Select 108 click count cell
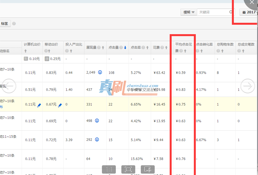Image resolution: width=258 pixels, height=175 pixels. [111, 72]
